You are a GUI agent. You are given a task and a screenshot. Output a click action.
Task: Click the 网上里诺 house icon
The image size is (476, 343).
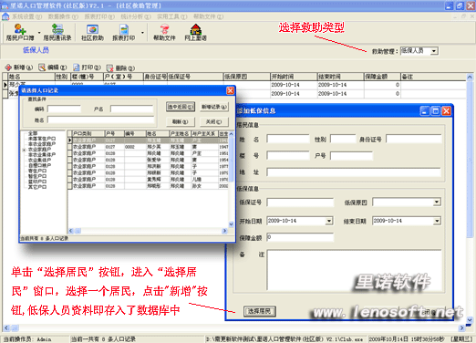pos(196,29)
